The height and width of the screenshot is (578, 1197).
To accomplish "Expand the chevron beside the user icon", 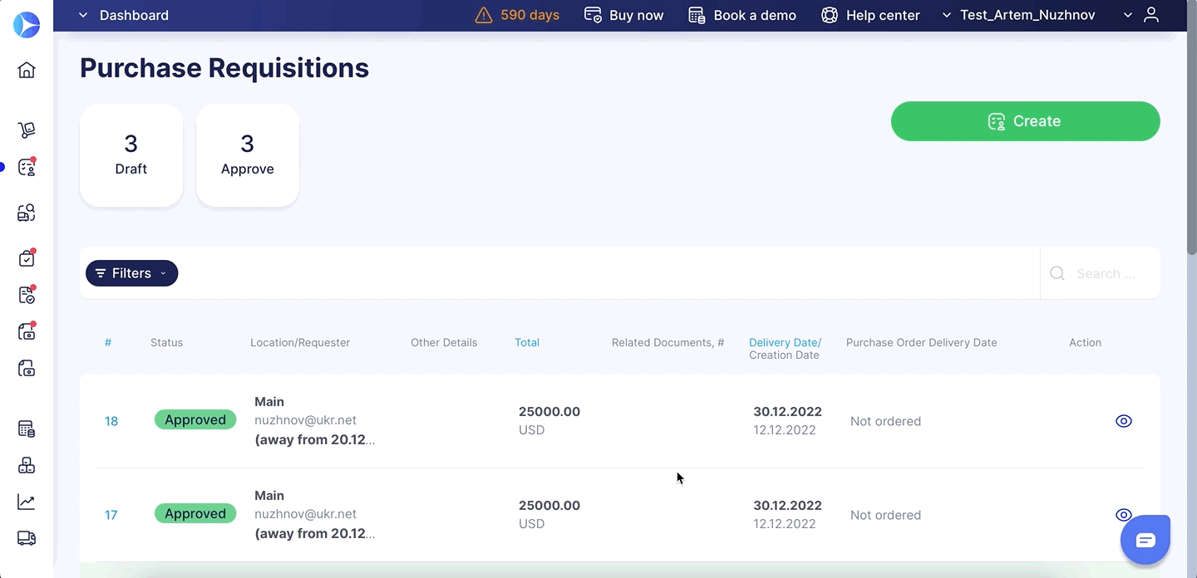I will [x=1128, y=15].
